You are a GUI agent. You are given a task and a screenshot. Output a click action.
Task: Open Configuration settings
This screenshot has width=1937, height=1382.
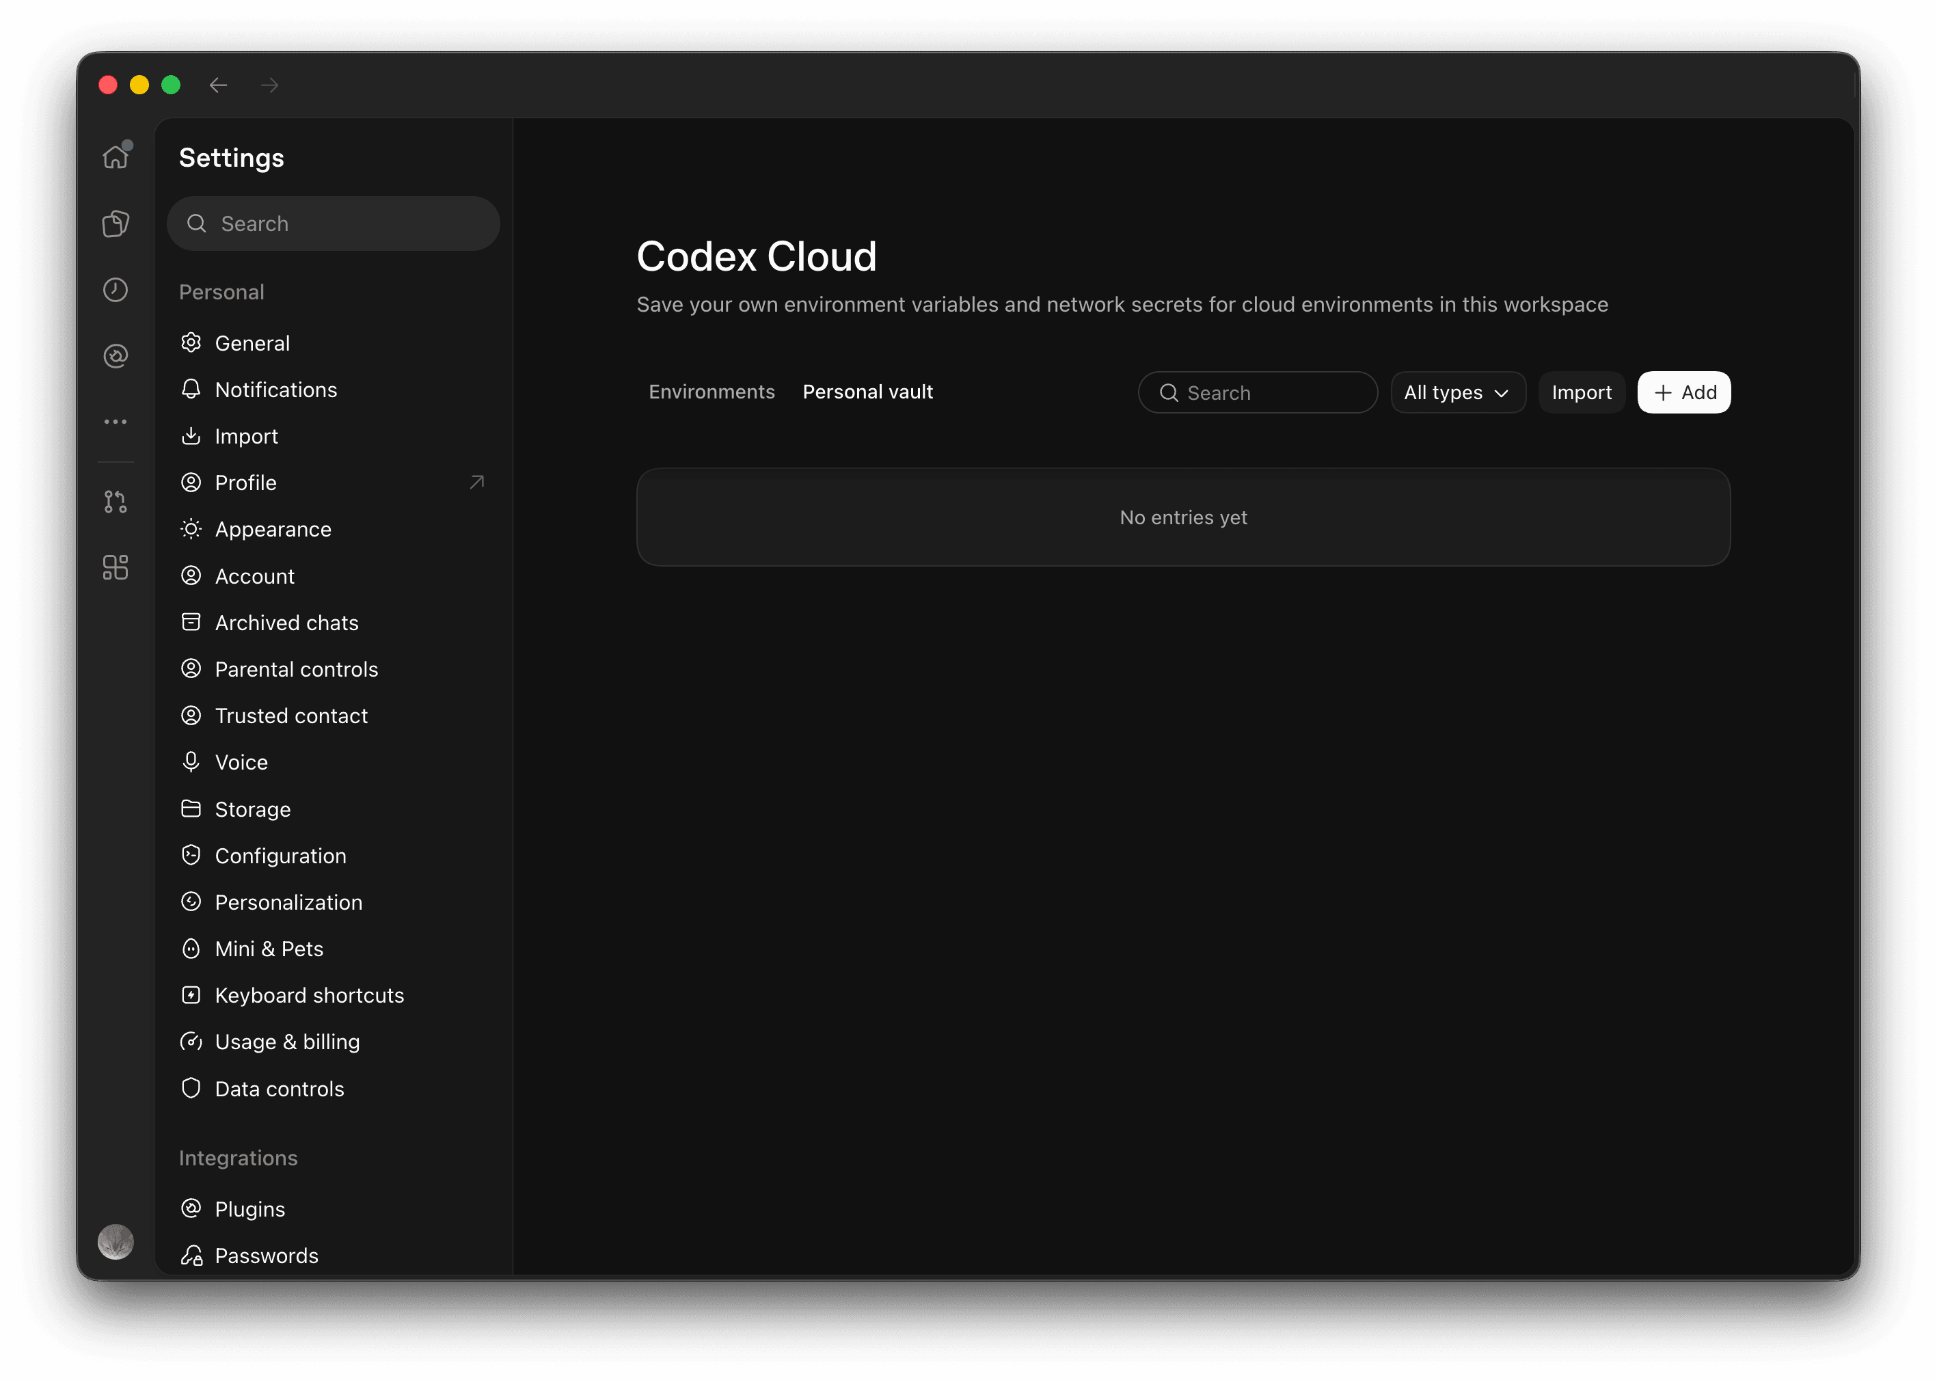coord(333,856)
